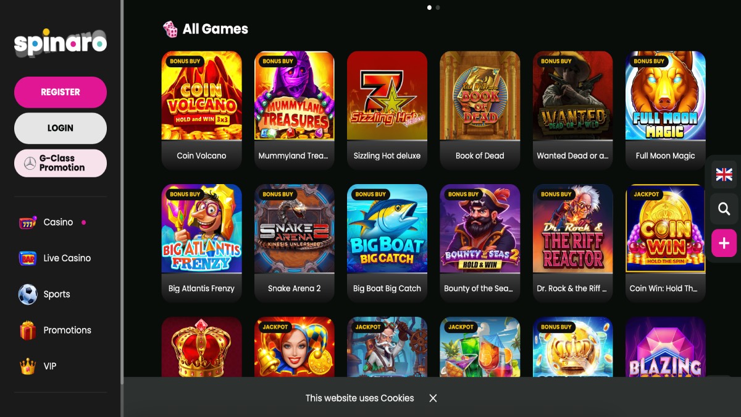Open Live Casino via the BAR icon

coord(28,258)
